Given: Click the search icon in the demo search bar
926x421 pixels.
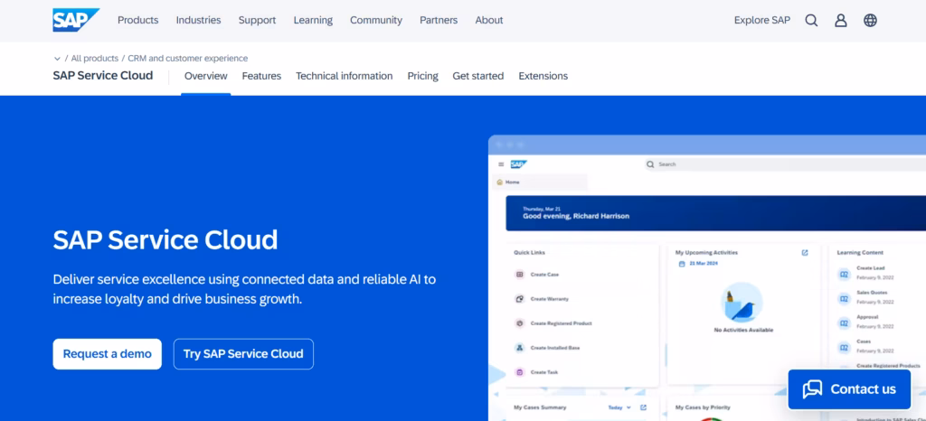Looking at the screenshot, I should 650,164.
